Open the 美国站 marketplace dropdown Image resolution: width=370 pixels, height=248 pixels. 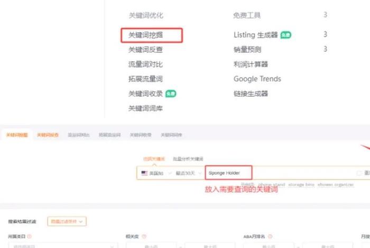tap(156, 173)
